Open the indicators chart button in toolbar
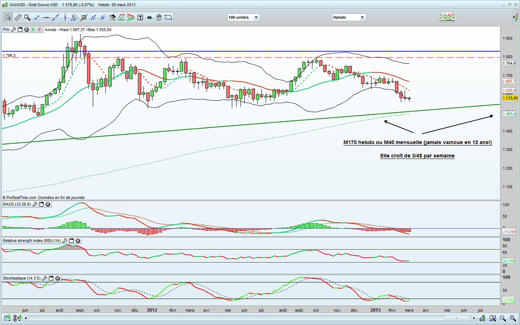The height and width of the screenshot is (325, 520). (x=447, y=17)
